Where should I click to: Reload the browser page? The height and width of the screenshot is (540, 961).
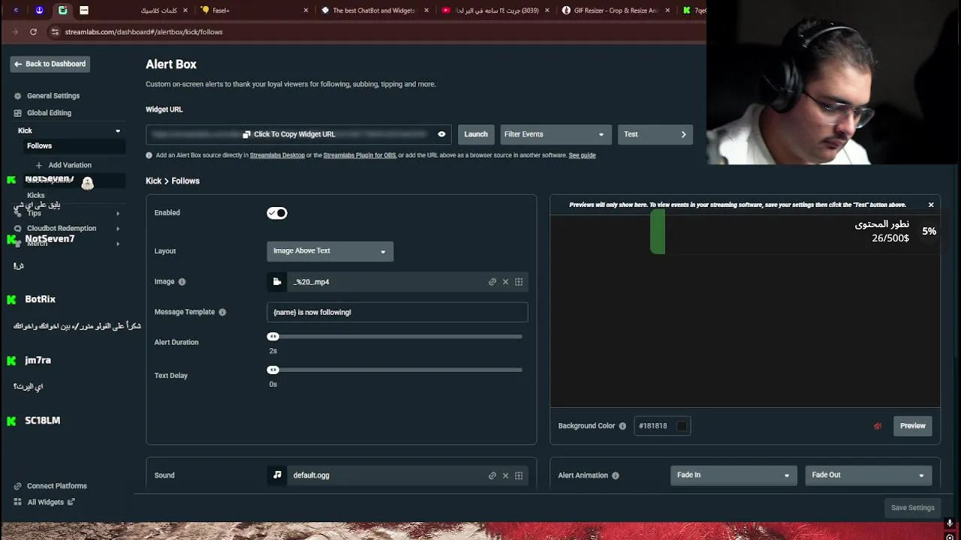(x=33, y=31)
